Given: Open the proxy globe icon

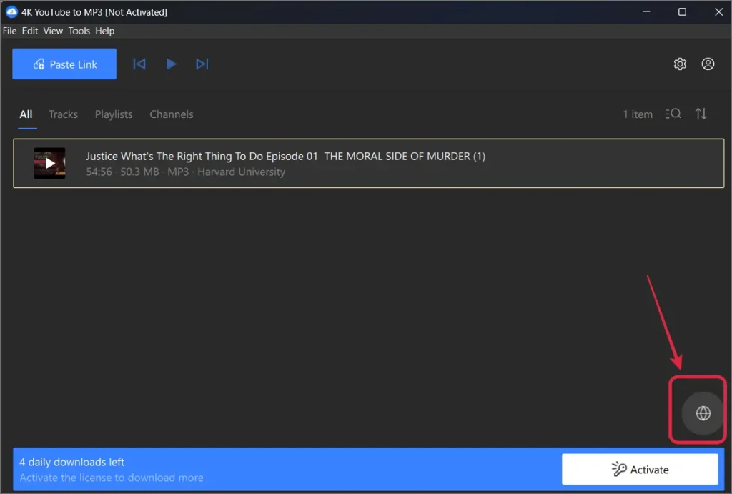Looking at the screenshot, I should click(703, 413).
